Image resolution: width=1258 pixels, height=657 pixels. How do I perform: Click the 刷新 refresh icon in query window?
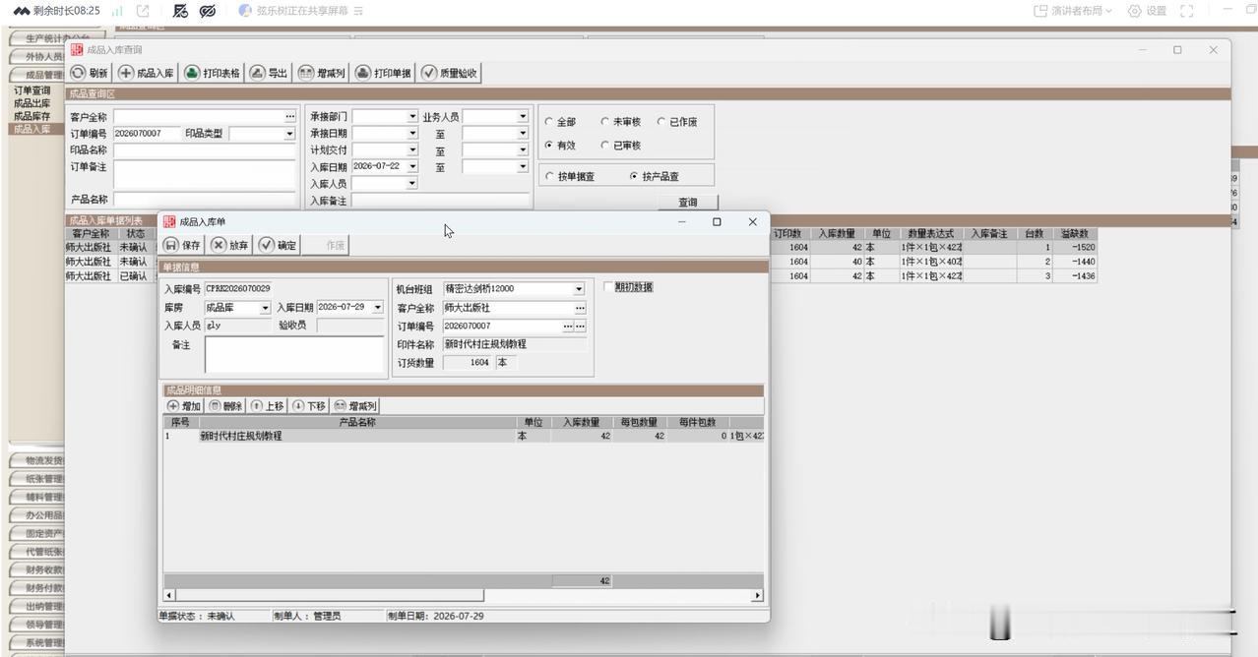tap(78, 73)
